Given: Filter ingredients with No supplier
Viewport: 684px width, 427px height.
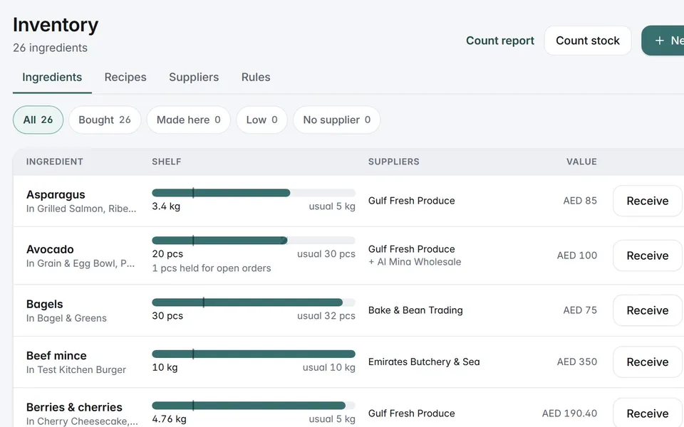Looking at the screenshot, I should (337, 120).
